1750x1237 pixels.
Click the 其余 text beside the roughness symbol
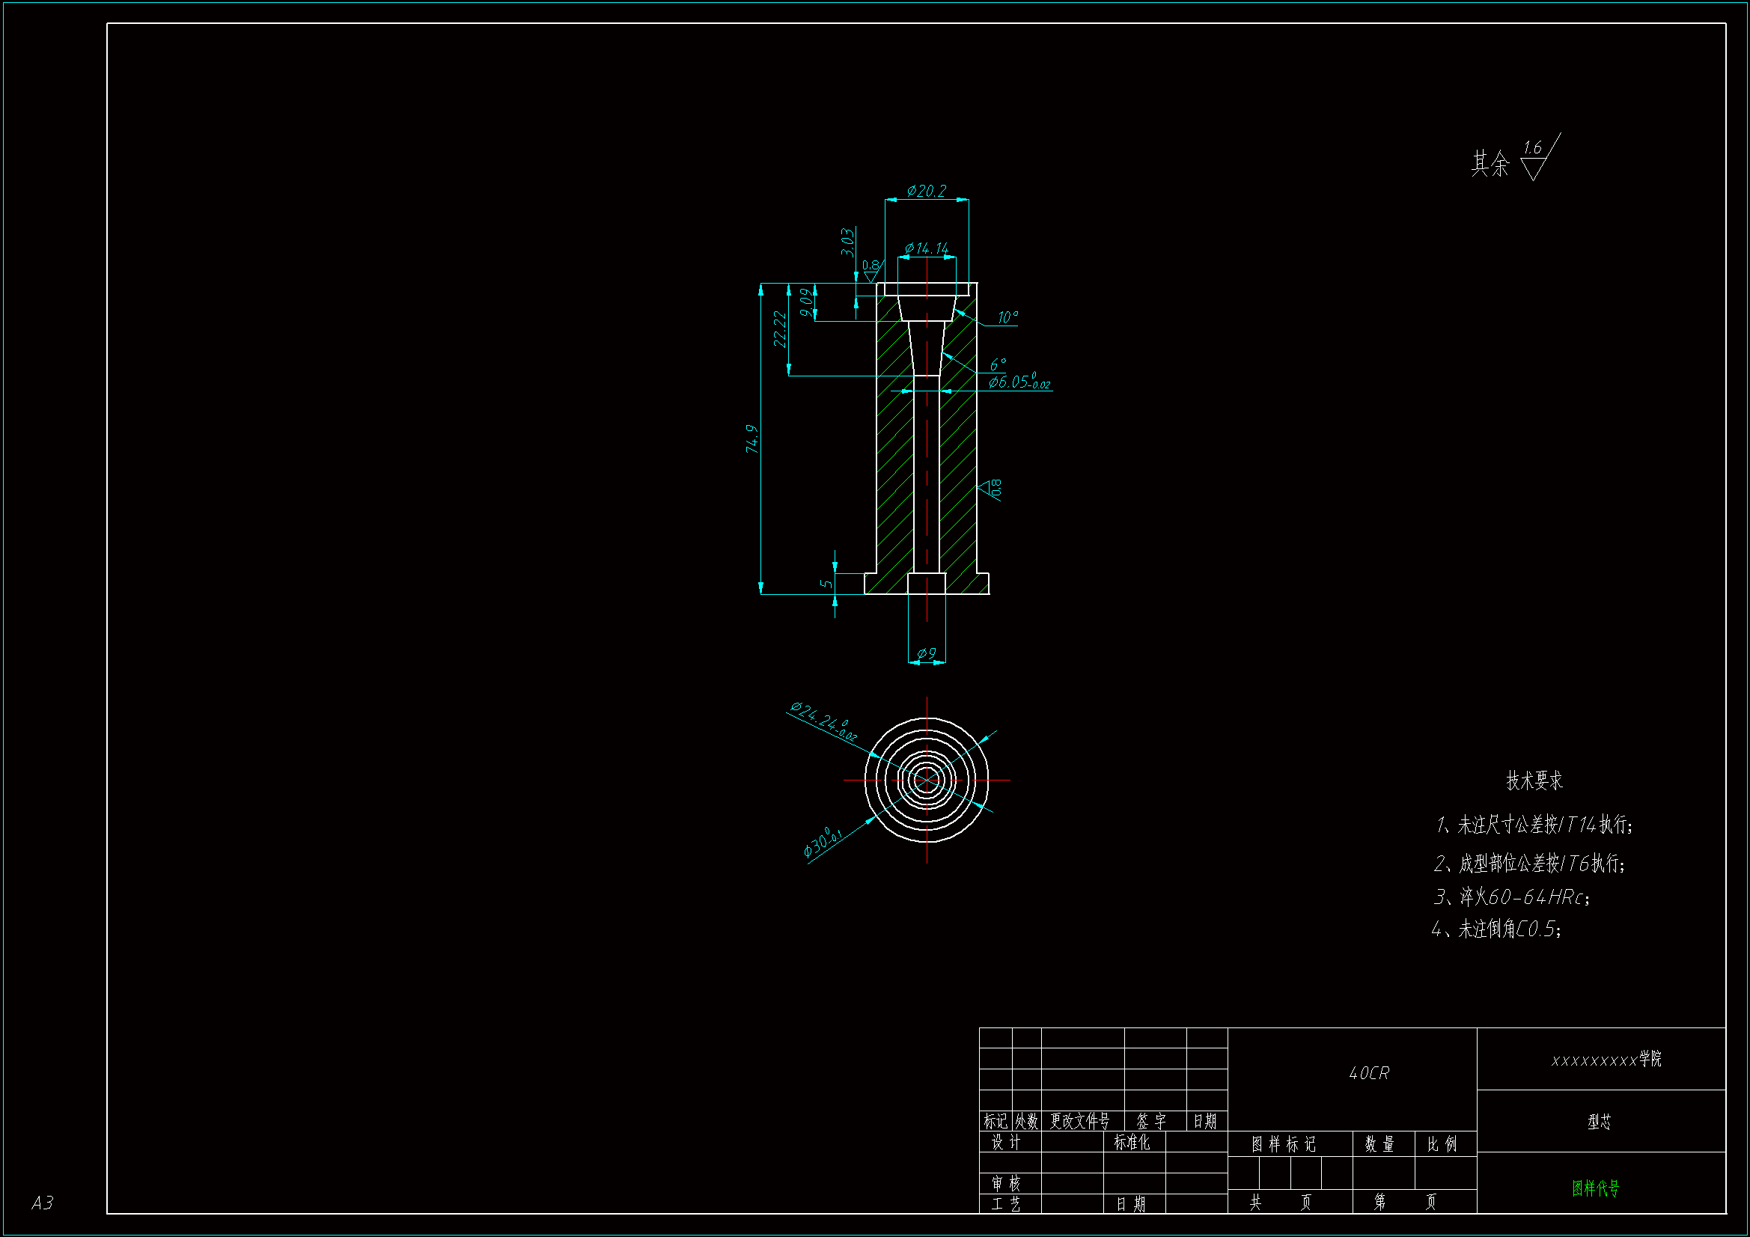1490,164
